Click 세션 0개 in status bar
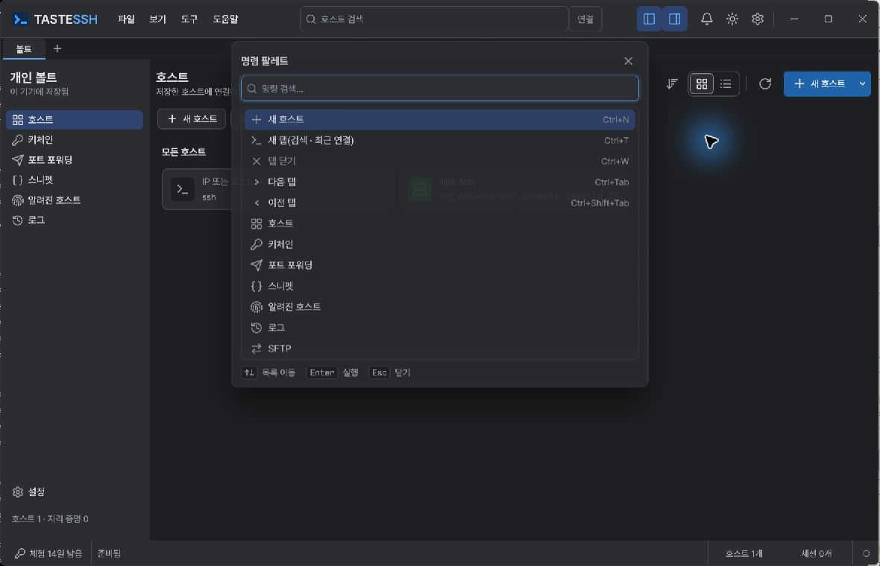This screenshot has width=880, height=566. click(x=816, y=553)
